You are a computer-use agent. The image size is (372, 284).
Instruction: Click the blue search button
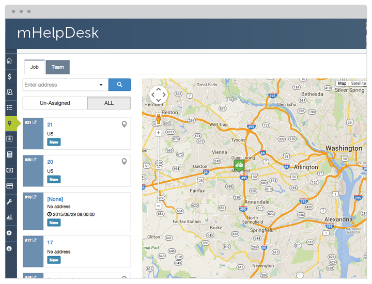(119, 85)
